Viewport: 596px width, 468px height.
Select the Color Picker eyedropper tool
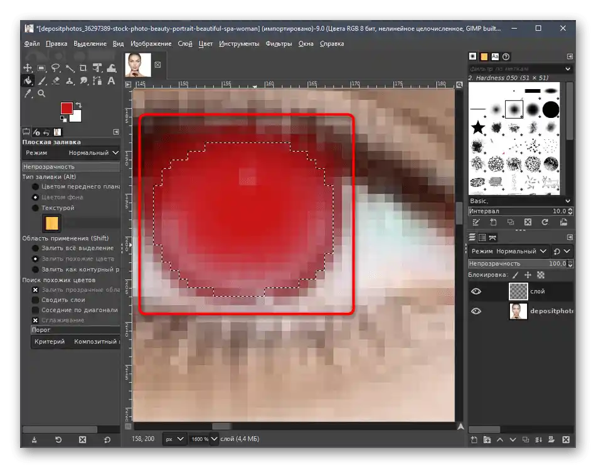(28, 94)
